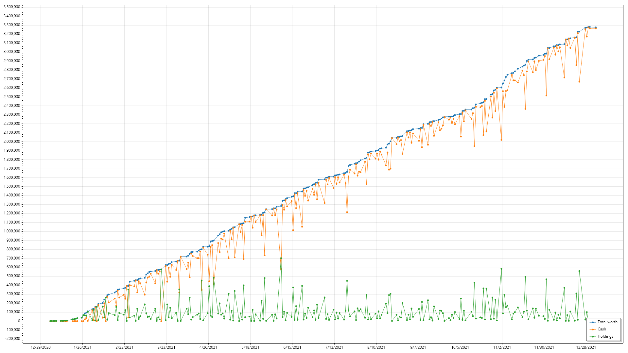628x353 pixels.
Task: Click the Total worth legend label
Action: [607, 322]
